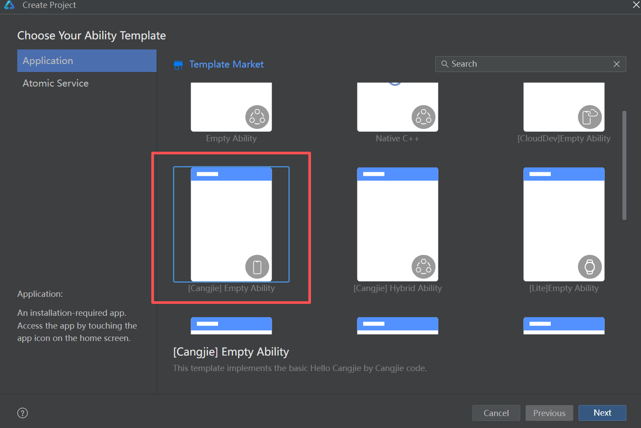This screenshot has height=428, width=641.
Task: Click the Native C++ label text
Action: click(x=398, y=138)
